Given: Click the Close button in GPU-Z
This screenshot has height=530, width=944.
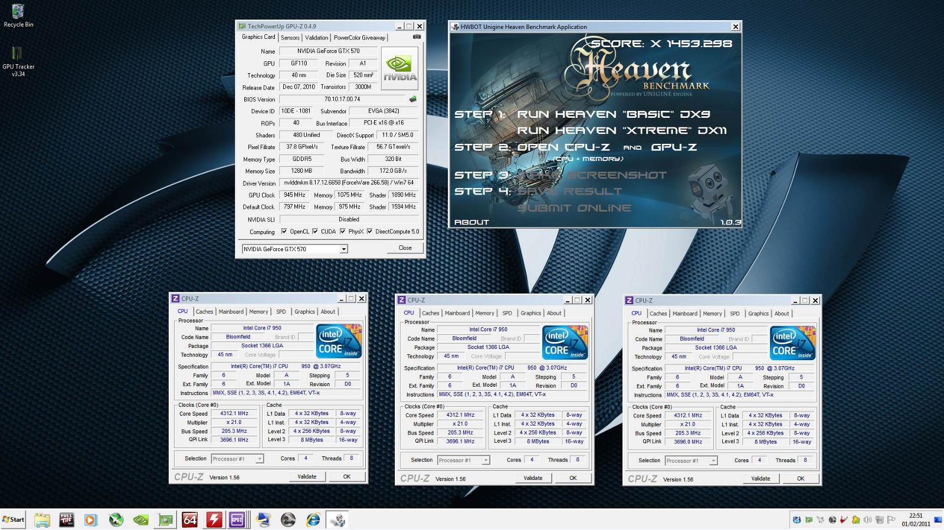Looking at the screenshot, I should (405, 248).
